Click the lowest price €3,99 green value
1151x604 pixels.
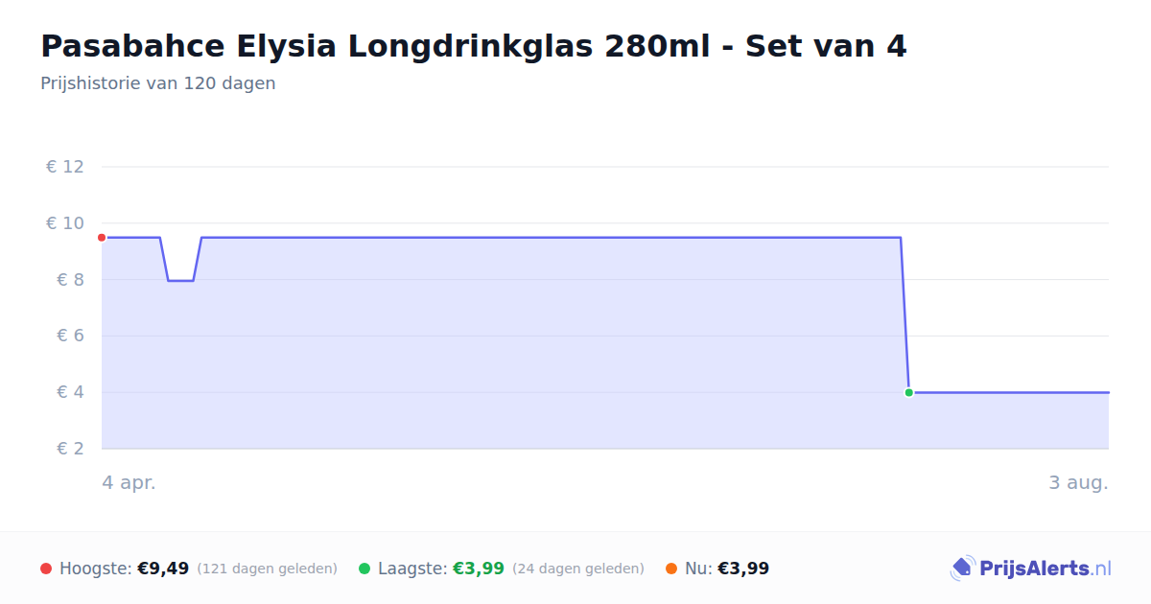click(x=479, y=569)
